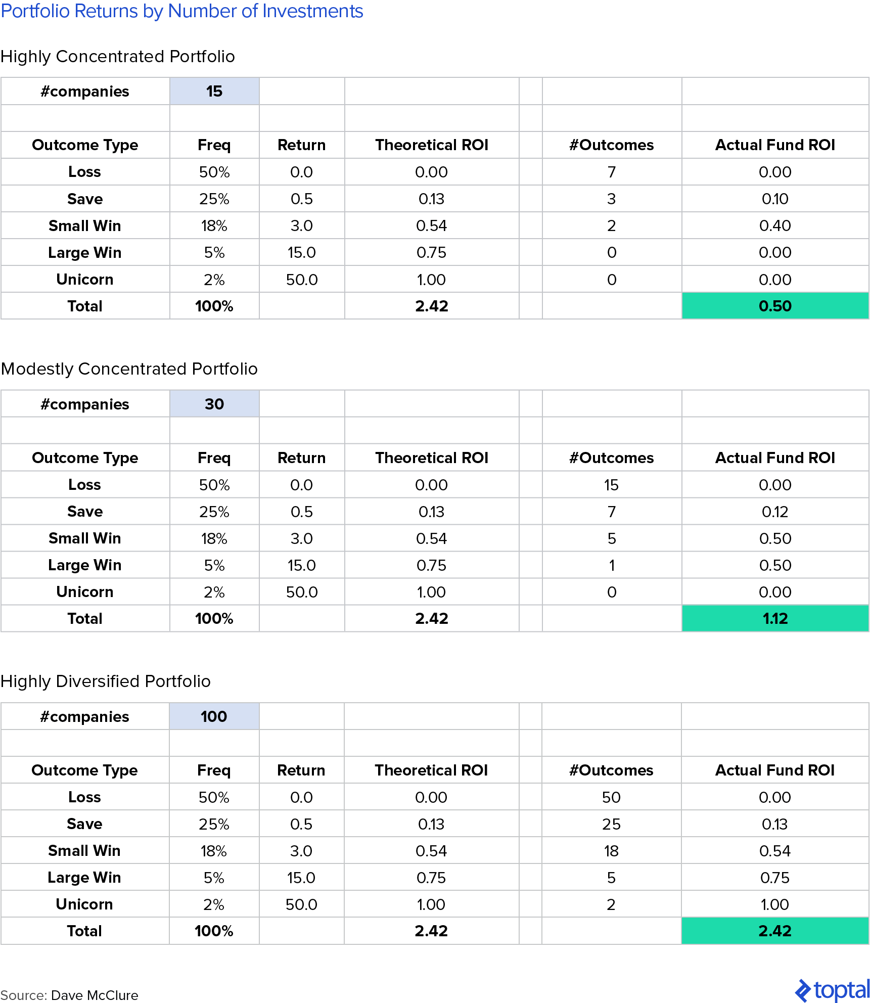Select the blue cell with 100 companies
Viewport: 870px width, 1003px height.
214,716
